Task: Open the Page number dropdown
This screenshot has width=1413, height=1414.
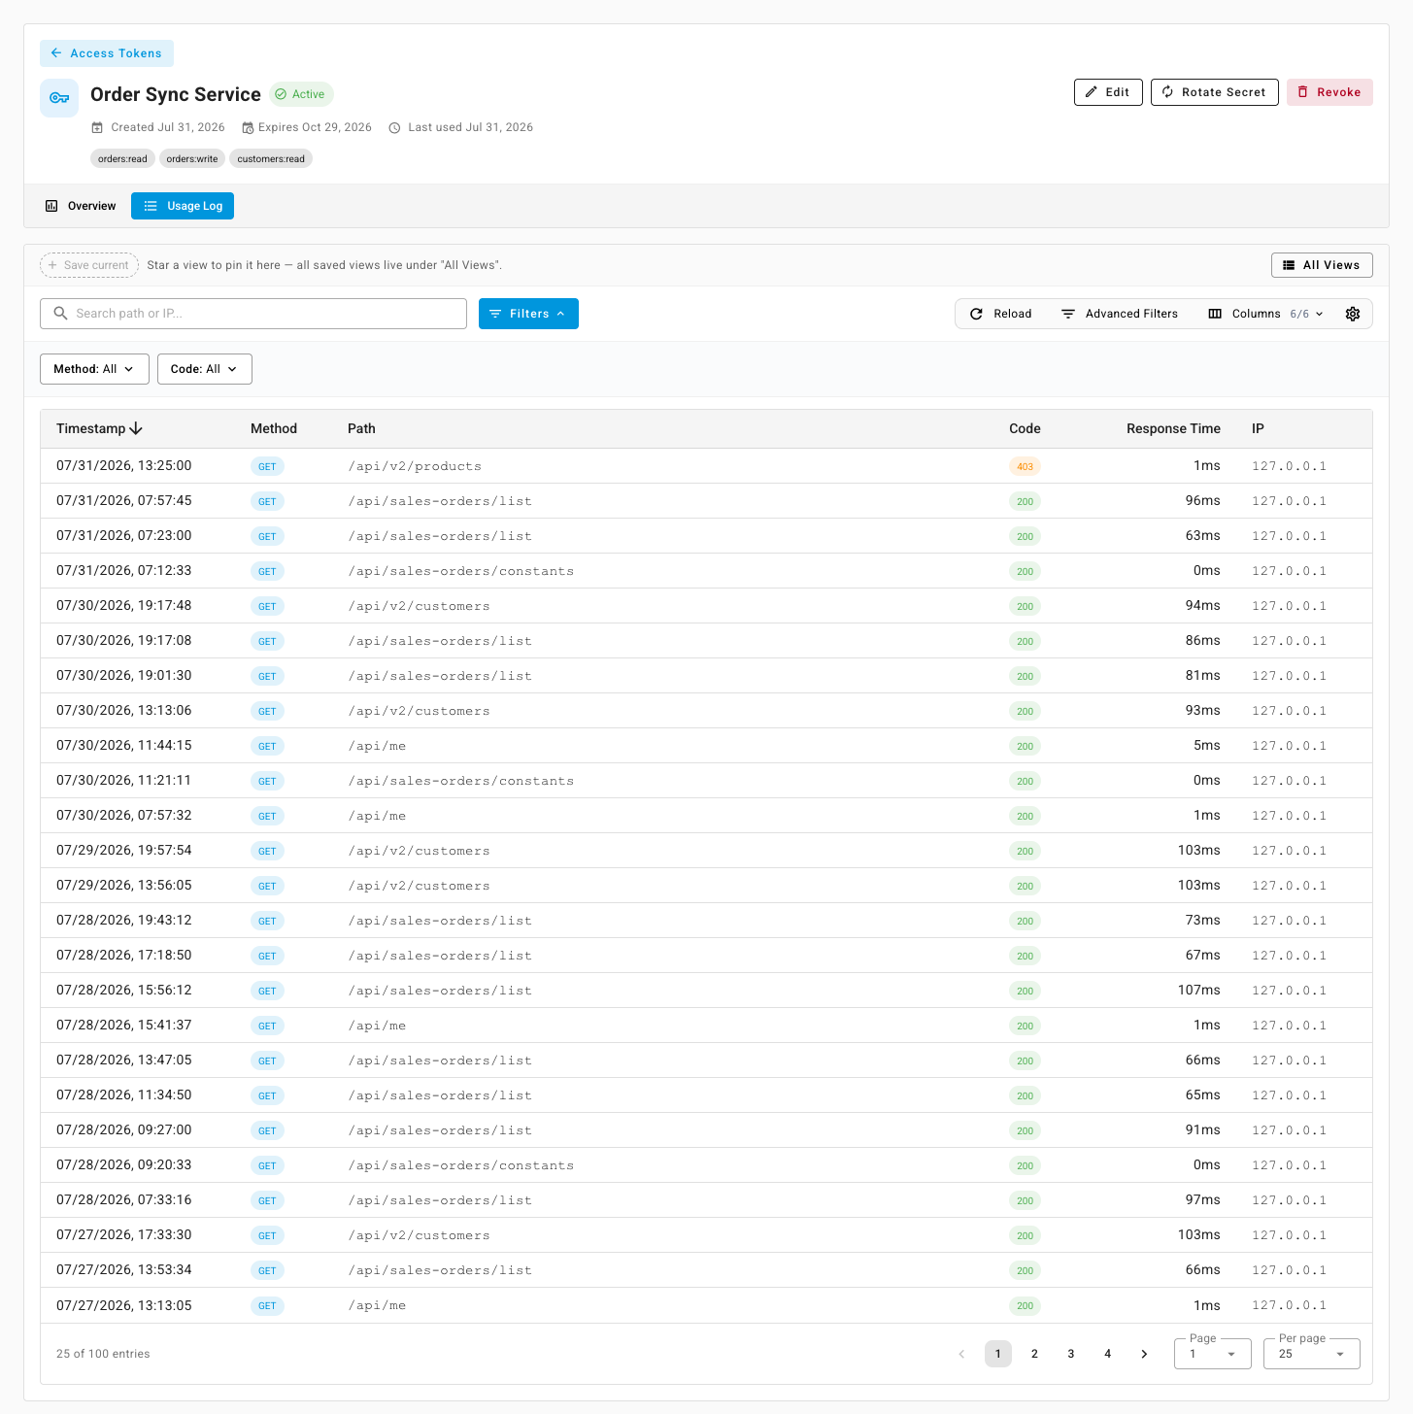Action: (x=1213, y=1354)
